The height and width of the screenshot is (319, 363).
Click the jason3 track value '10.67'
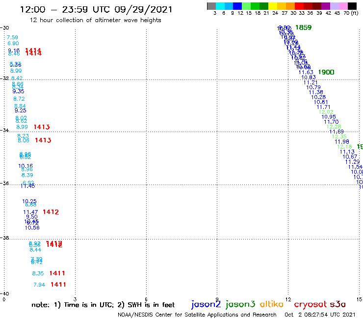pos(350,157)
